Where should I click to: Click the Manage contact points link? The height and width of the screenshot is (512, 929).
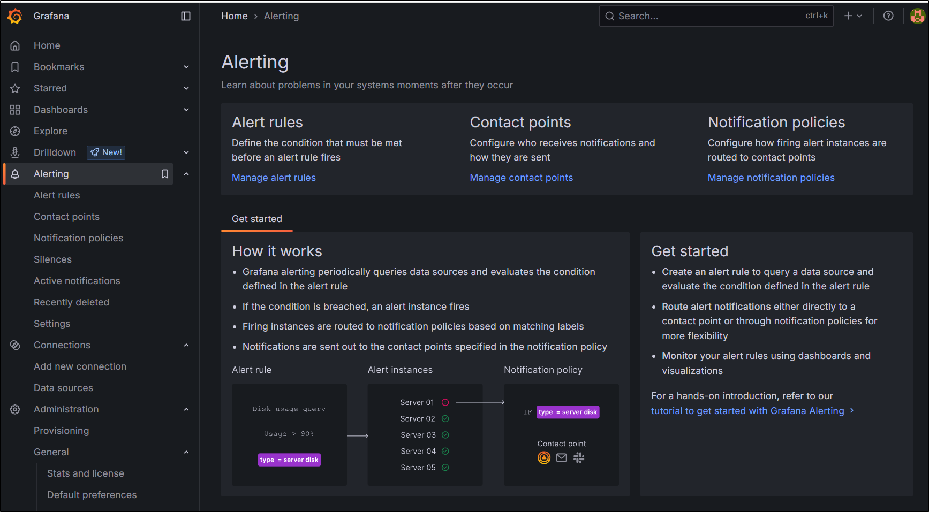point(521,178)
